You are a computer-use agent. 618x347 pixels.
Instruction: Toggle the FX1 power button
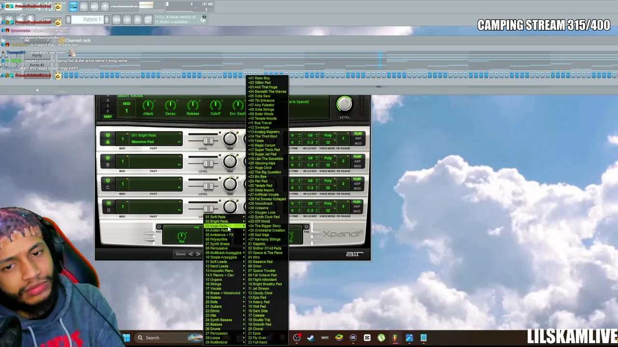[x=159, y=227]
